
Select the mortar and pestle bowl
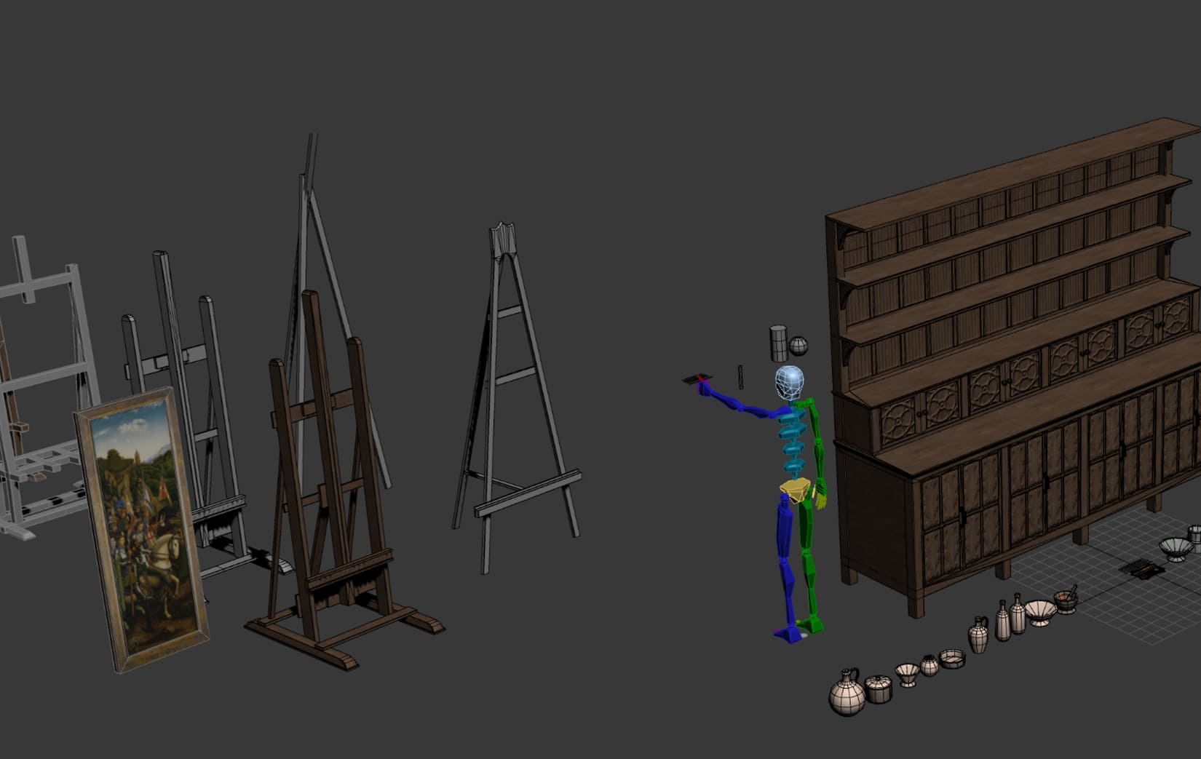point(1066,600)
